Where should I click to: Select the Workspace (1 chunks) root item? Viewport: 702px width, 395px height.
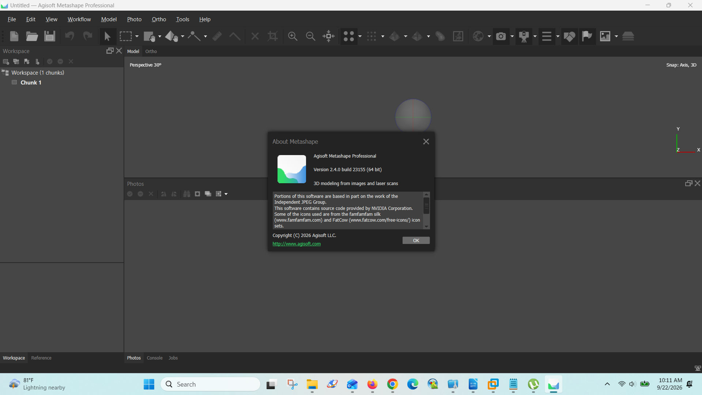pos(38,73)
